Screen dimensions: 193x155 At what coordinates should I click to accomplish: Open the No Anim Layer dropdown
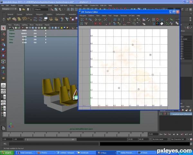pyautogui.click(x=160, y=139)
